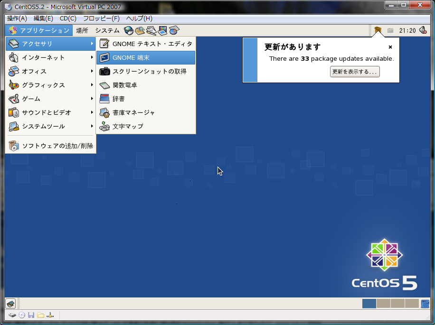Open 文字マップ character map
The image size is (435, 325).
point(146,126)
